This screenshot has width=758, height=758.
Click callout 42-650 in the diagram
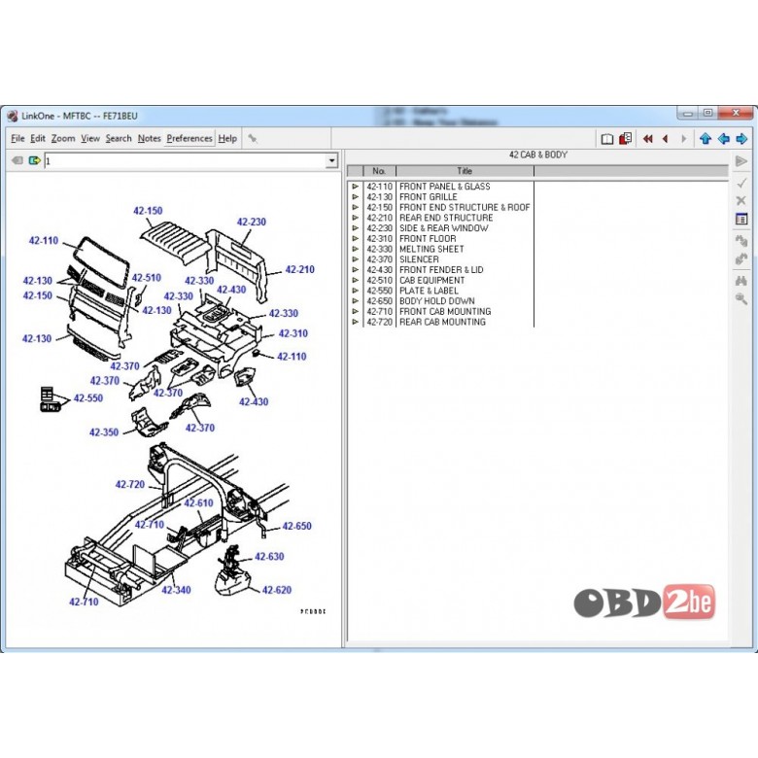[x=296, y=526]
